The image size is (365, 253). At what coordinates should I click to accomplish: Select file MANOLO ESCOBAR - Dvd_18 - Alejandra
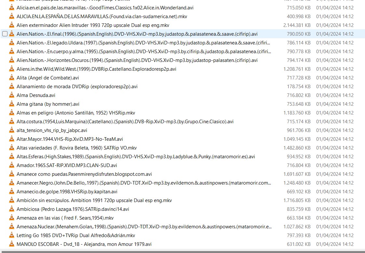pos(84,244)
